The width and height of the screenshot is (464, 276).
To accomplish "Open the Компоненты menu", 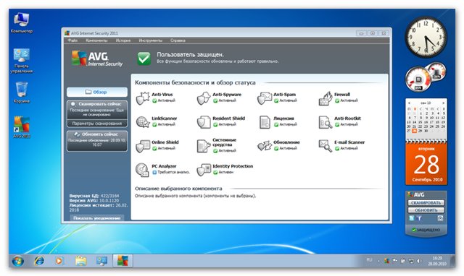I will (x=96, y=40).
